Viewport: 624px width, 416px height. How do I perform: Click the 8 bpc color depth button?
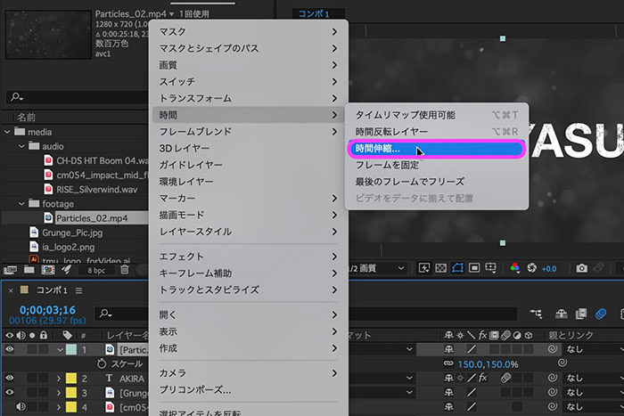96,271
